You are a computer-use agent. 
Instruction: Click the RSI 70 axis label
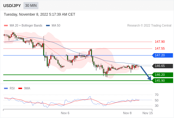[157, 95]
